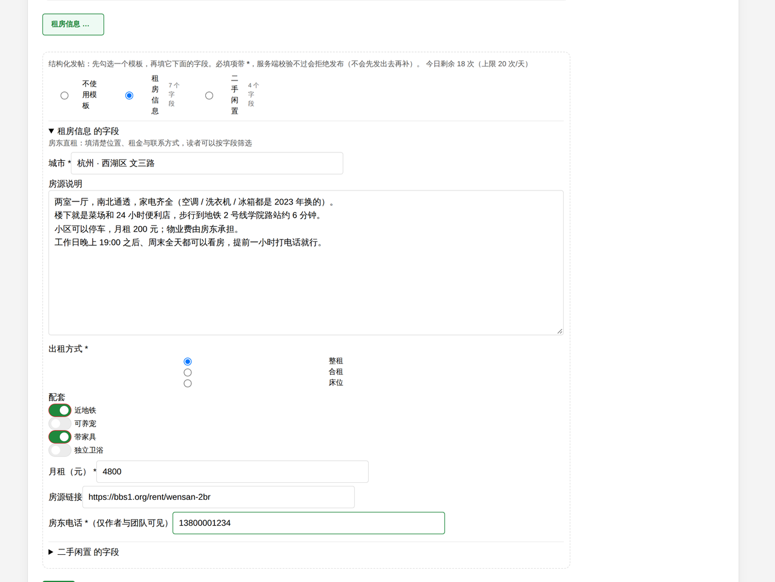This screenshot has height=582, width=775.
Task: Disable the 带家具 switch
Action: [60, 437]
